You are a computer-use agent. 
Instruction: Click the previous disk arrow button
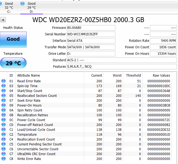tap(3, 20)
